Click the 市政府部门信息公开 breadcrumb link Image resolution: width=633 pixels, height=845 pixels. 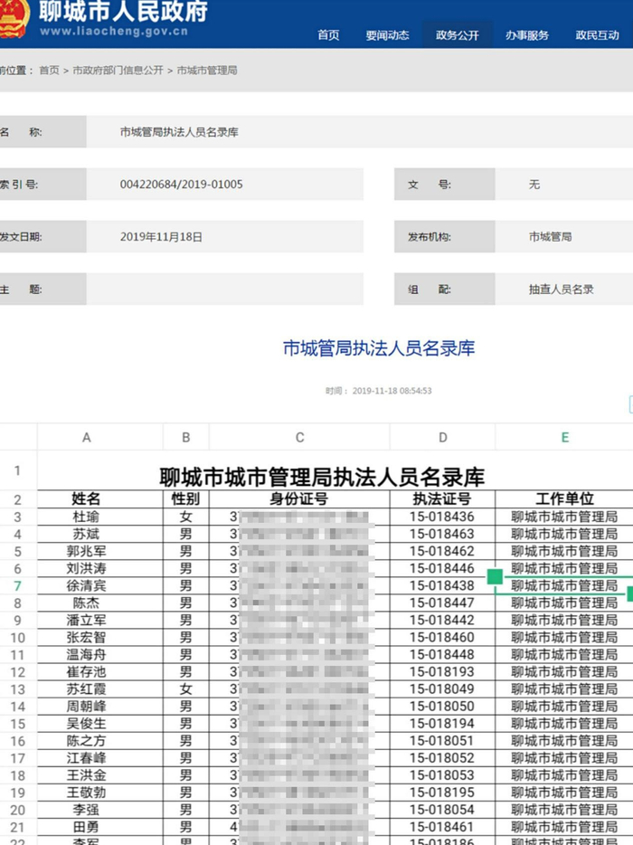coord(118,70)
